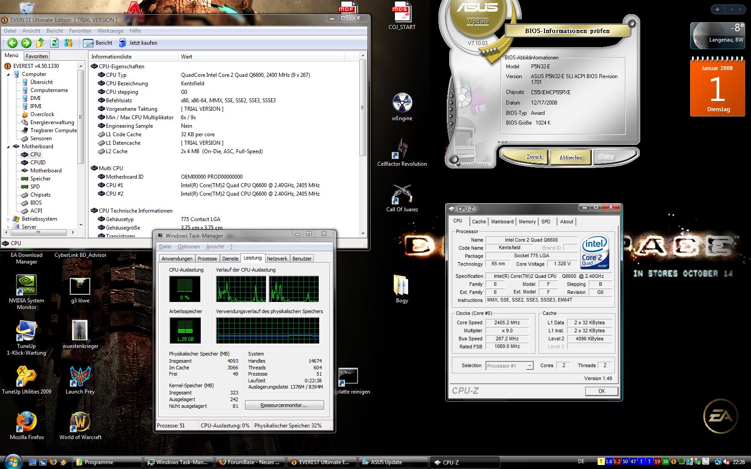The image size is (751, 469).
Task: Switch to the Mainboard tab in CPU-Z
Action: pyautogui.click(x=502, y=222)
